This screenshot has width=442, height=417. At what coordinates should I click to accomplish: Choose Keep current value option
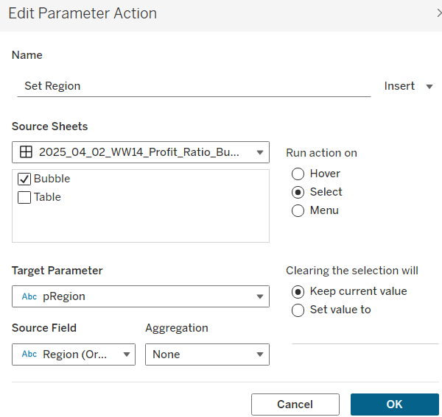298,291
